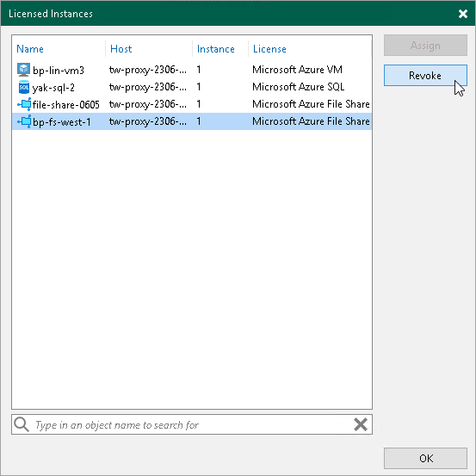Image resolution: width=476 pixels, height=476 pixels.
Task: Close the Licensed Instances dialog
Action: tap(463, 14)
